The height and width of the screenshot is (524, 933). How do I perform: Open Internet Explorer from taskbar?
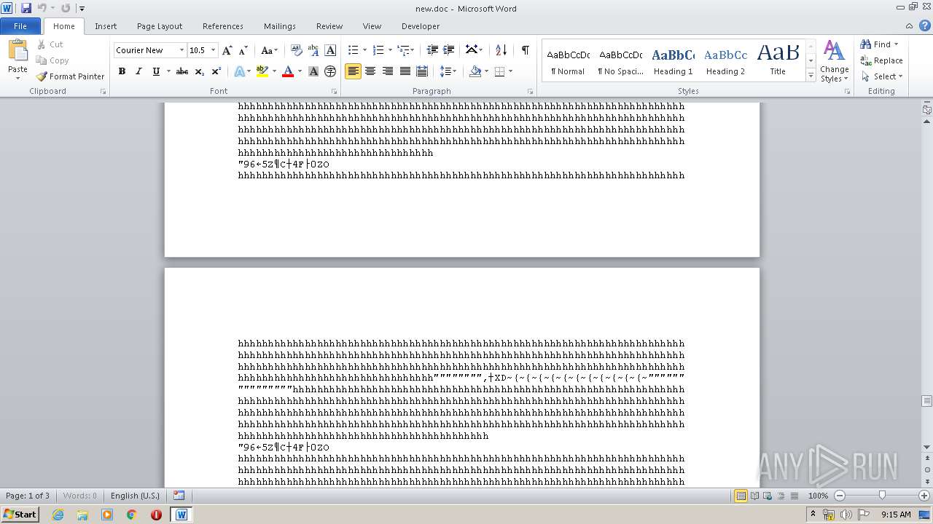click(x=58, y=515)
